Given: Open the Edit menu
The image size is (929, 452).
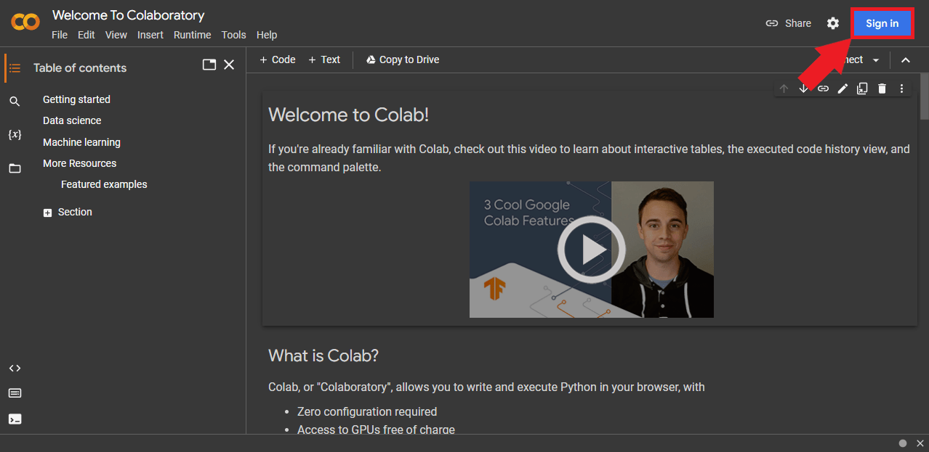Looking at the screenshot, I should (x=87, y=35).
